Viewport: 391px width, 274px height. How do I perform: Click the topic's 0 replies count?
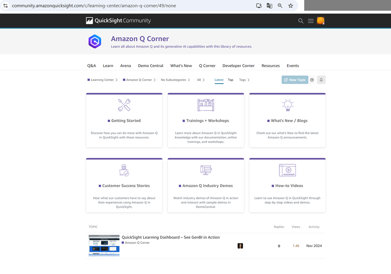pyautogui.click(x=279, y=246)
